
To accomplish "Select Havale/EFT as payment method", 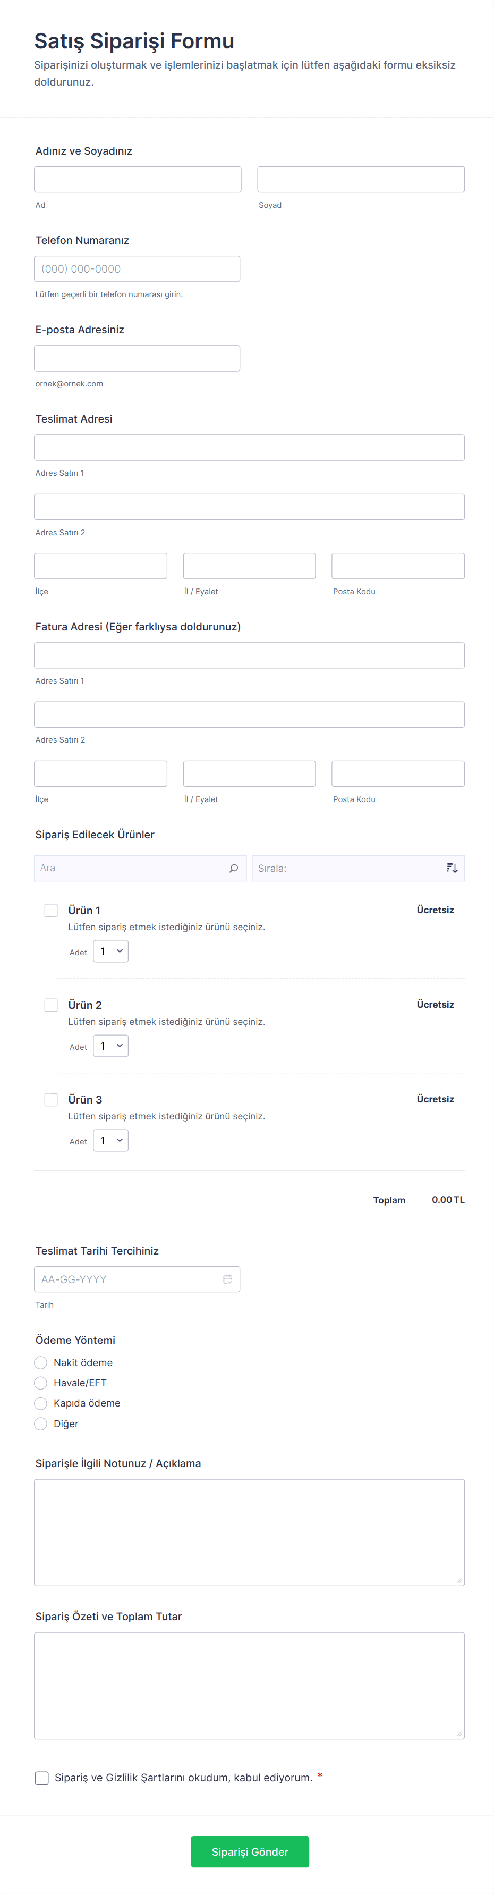I will coord(41,1383).
